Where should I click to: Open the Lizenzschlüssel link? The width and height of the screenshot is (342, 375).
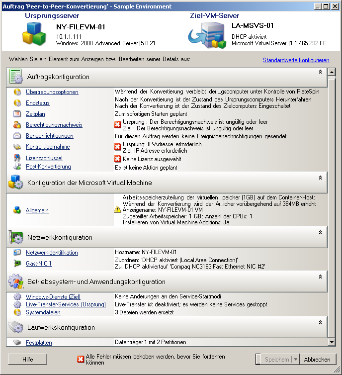click(44, 158)
